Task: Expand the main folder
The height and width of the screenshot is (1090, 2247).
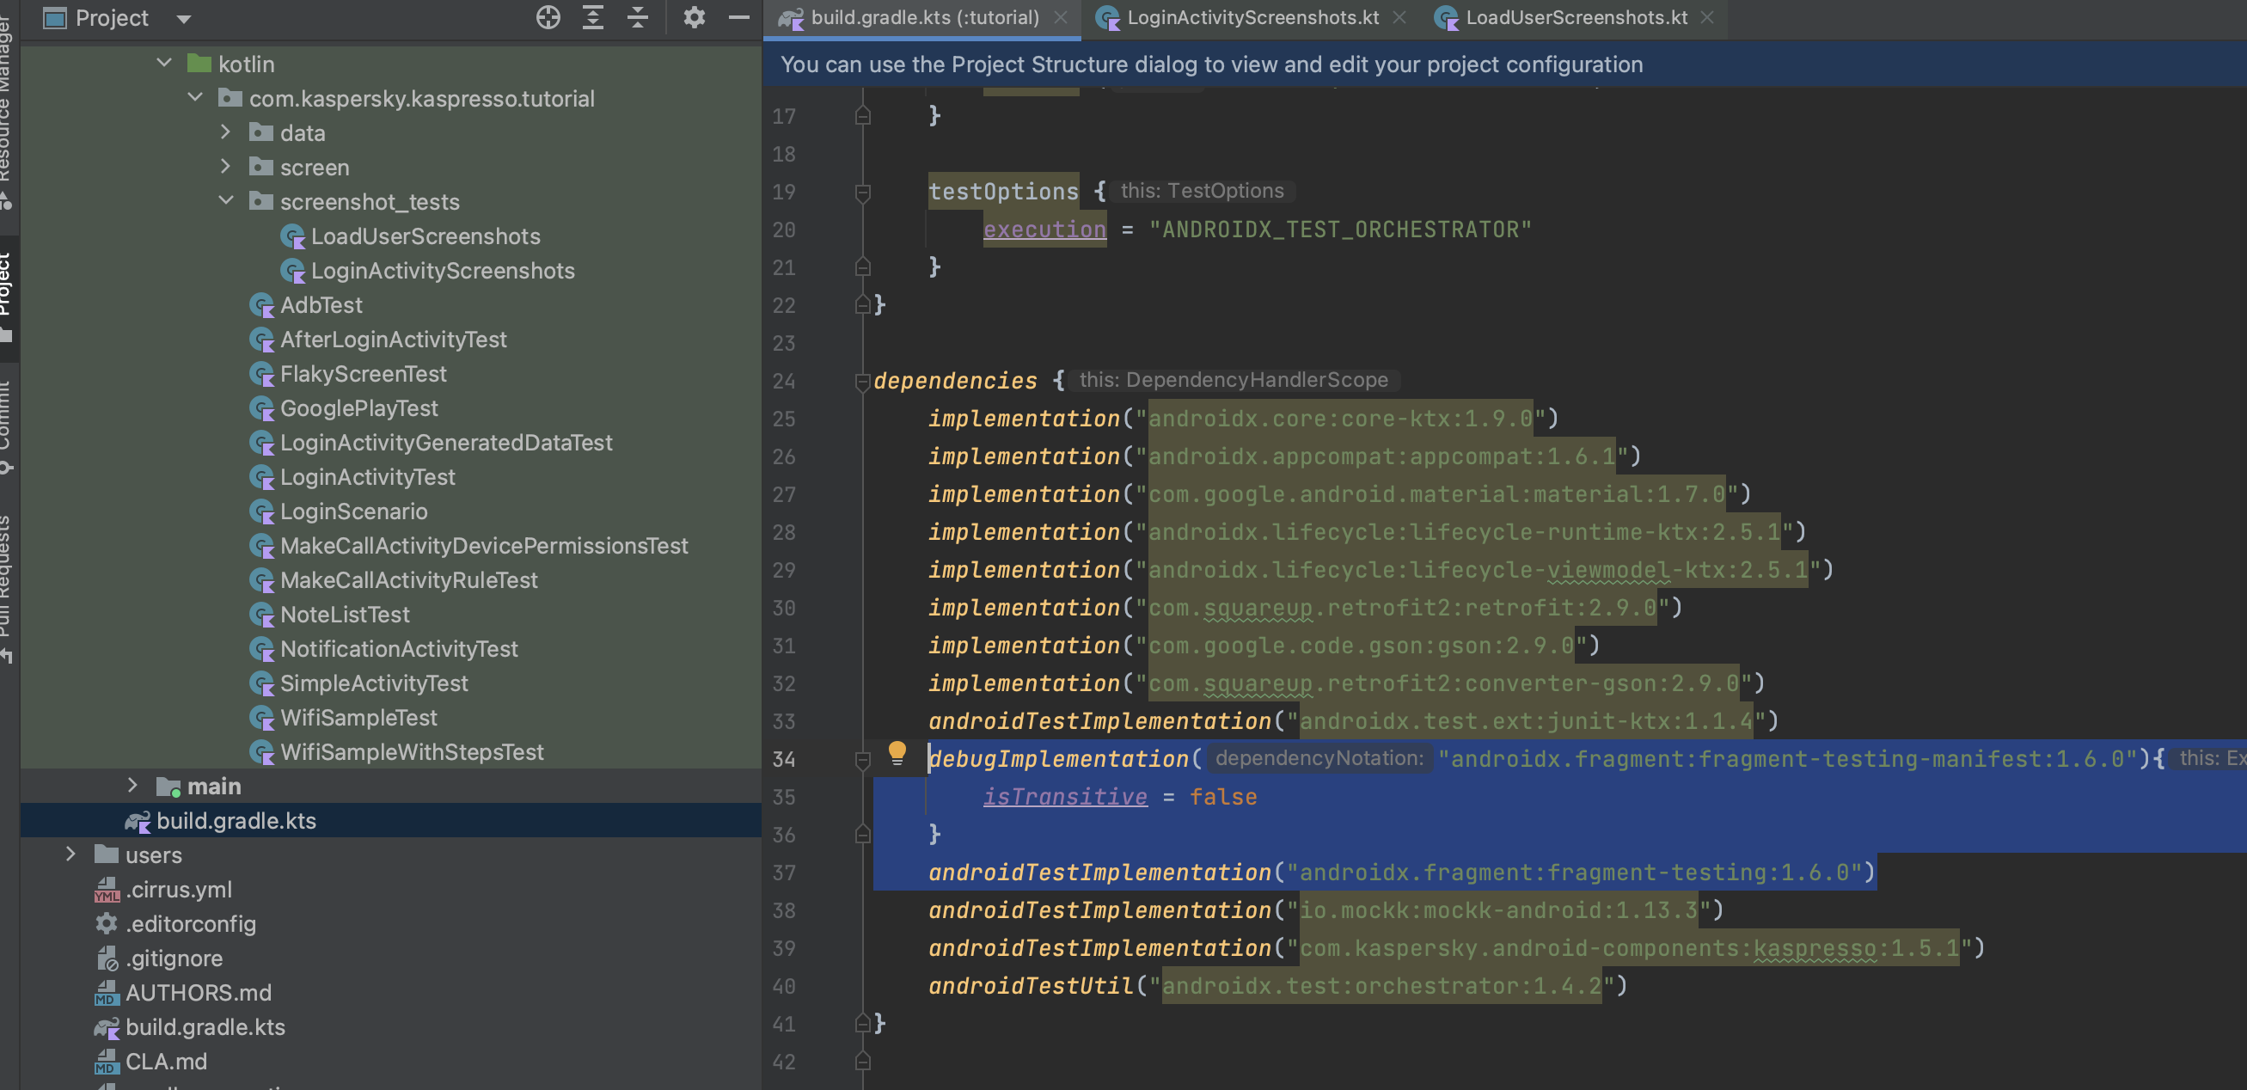Action: (x=132, y=785)
